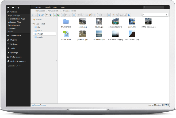Click the file manager search field
Image resolution: width=176 pixels, height=118 pixels.
(155, 15)
